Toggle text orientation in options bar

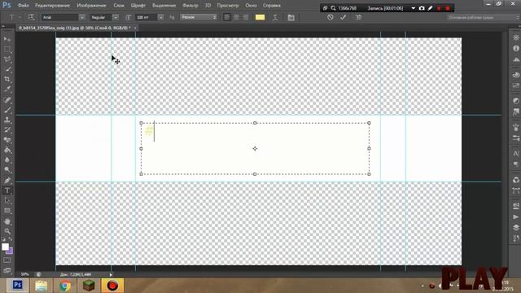point(31,17)
